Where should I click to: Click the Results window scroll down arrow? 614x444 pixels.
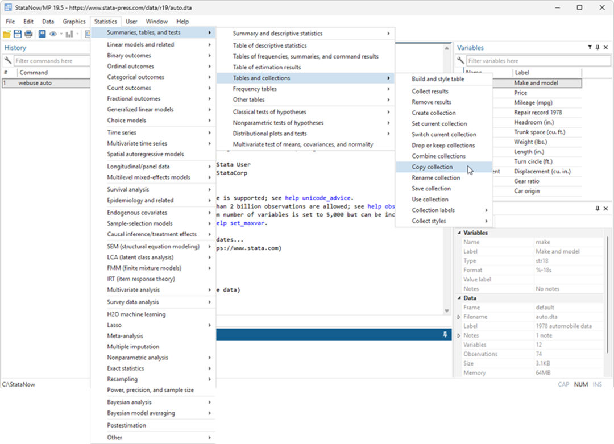coord(446,311)
